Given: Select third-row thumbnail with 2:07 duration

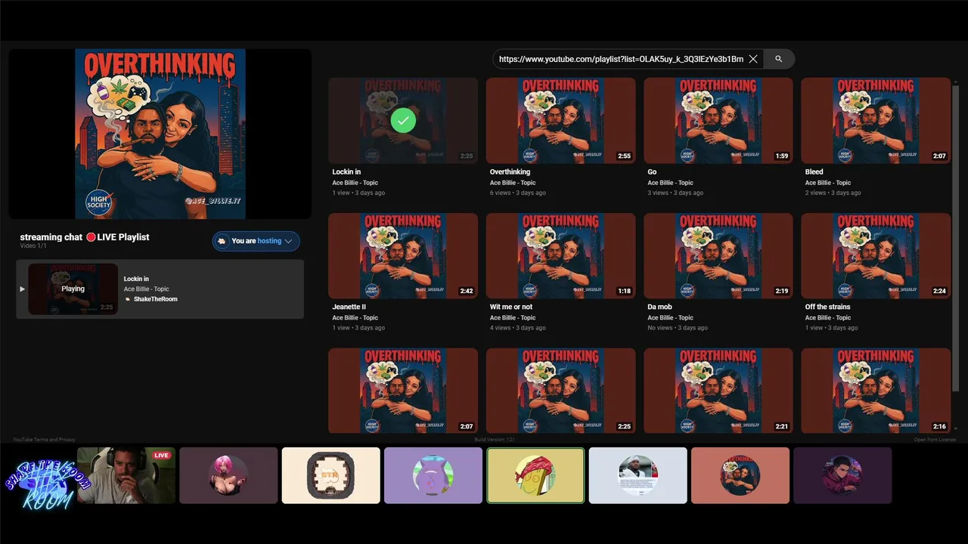Looking at the screenshot, I should pyautogui.click(x=403, y=391).
